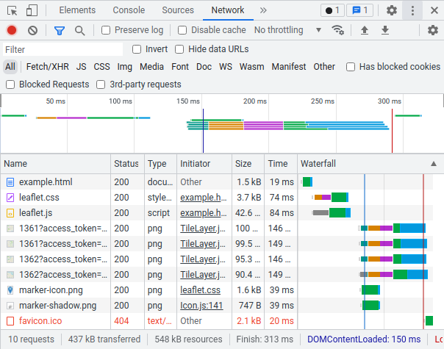Filter by Fetch/XHR type

pos(48,67)
